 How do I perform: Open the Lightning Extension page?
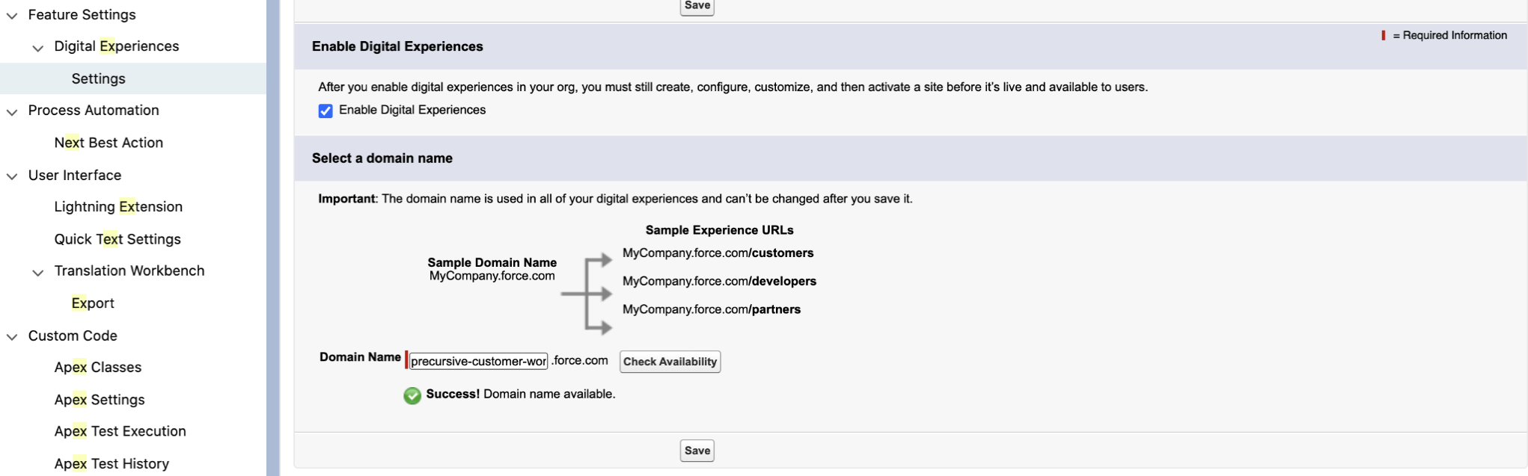point(118,206)
